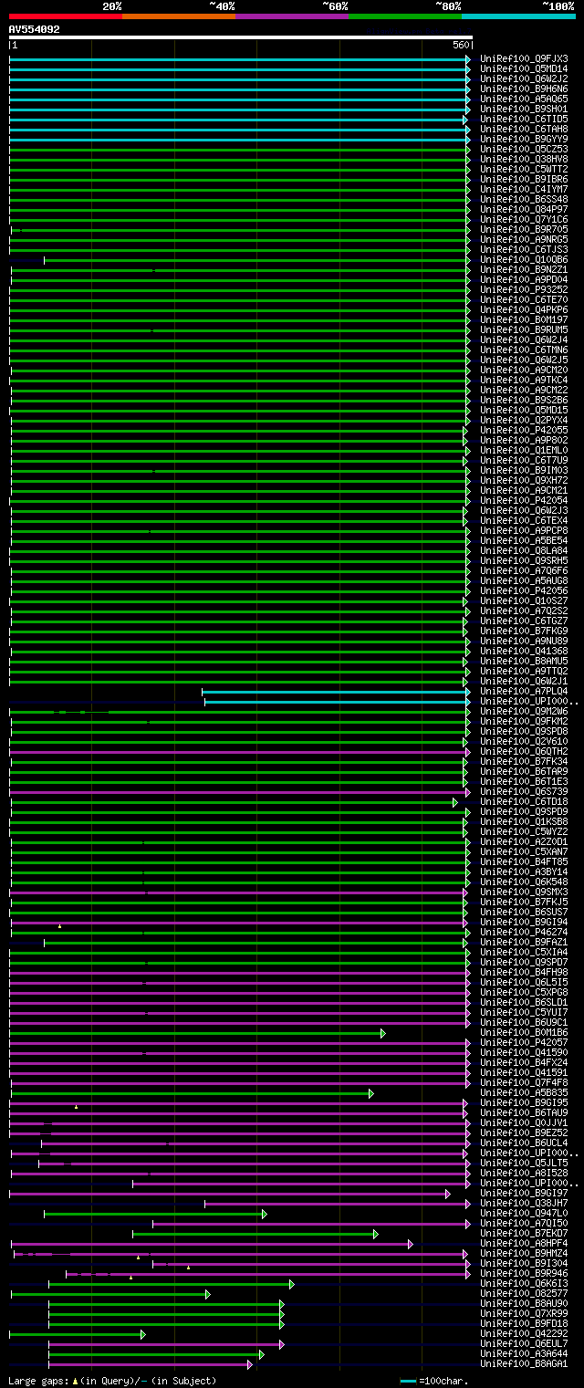Open hit UniRef100_Q5MD14

click(524, 68)
